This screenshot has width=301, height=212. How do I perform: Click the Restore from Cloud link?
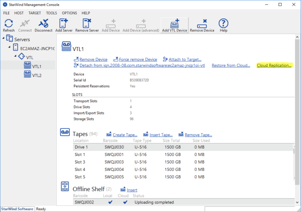(231, 66)
